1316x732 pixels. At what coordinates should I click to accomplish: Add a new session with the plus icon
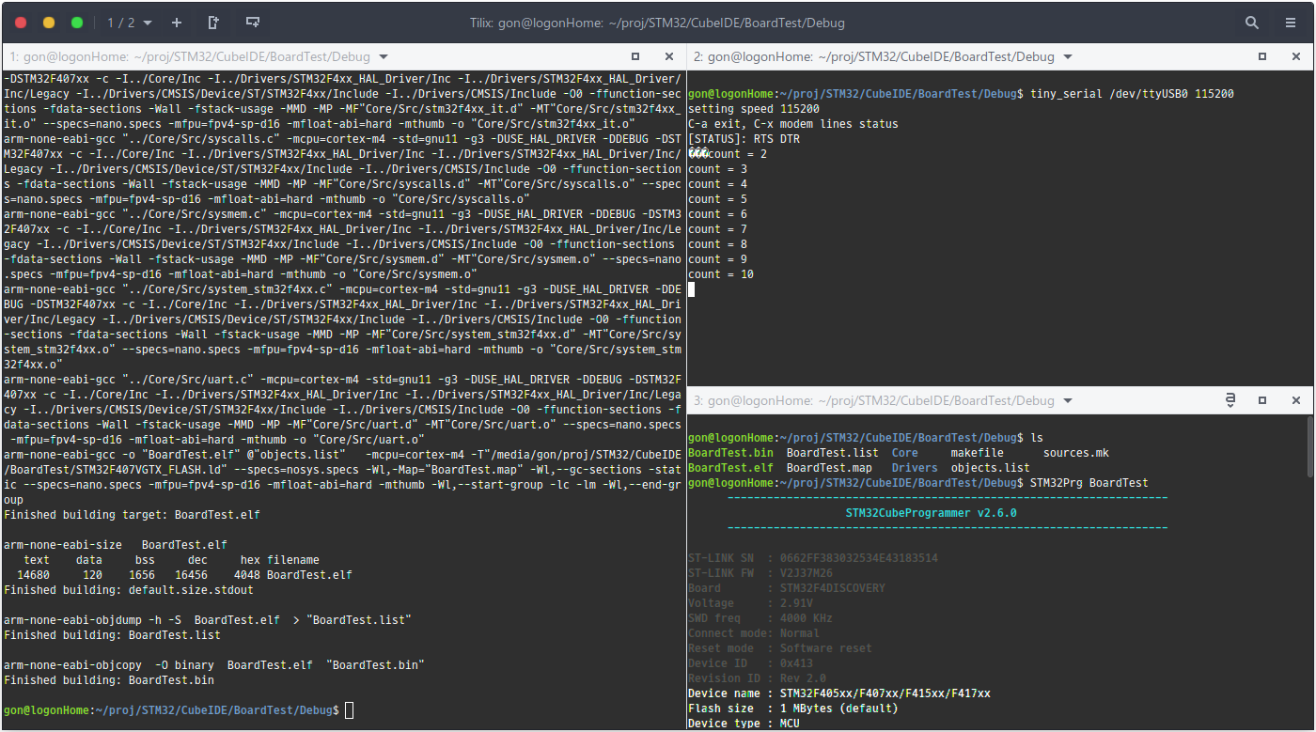[x=177, y=22]
